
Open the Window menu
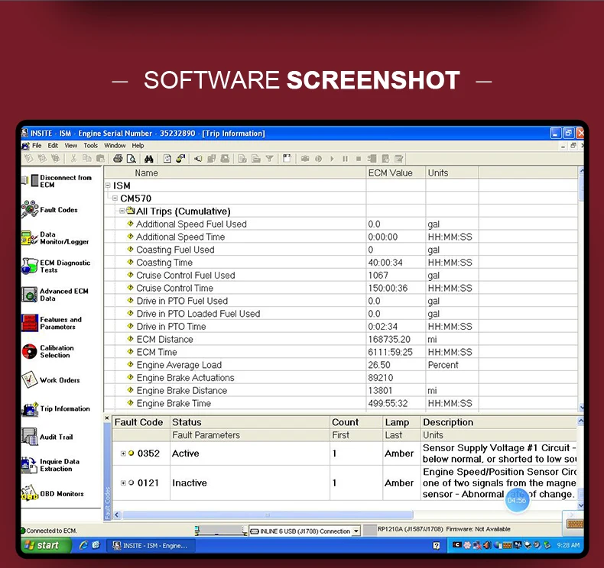coord(115,145)
